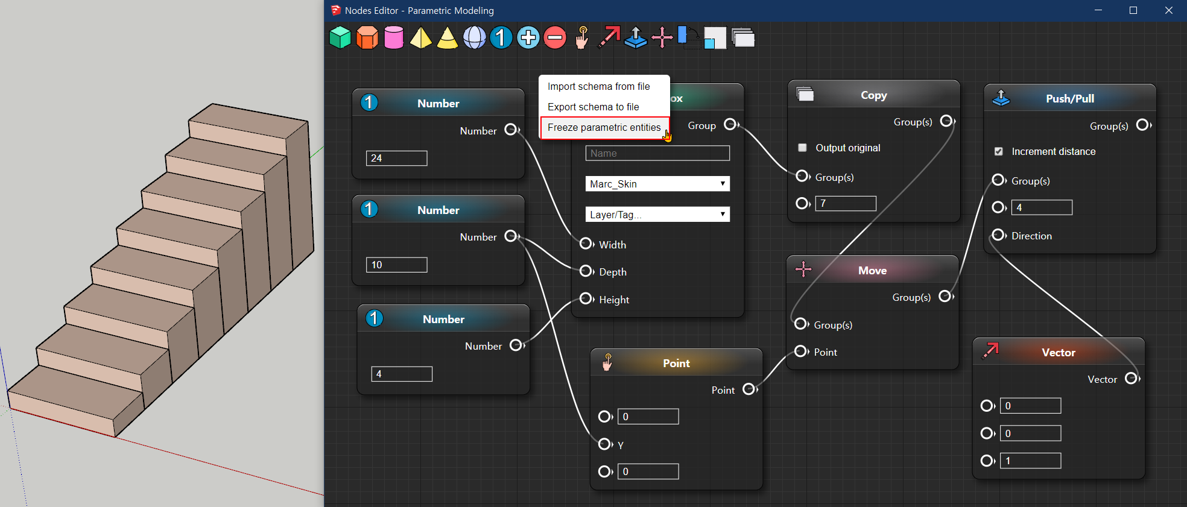This screenshot has height=507, width=1187.
Task: Add a Cone node from the toolbar
Action: pyautogui.click(x=447, y=37)
